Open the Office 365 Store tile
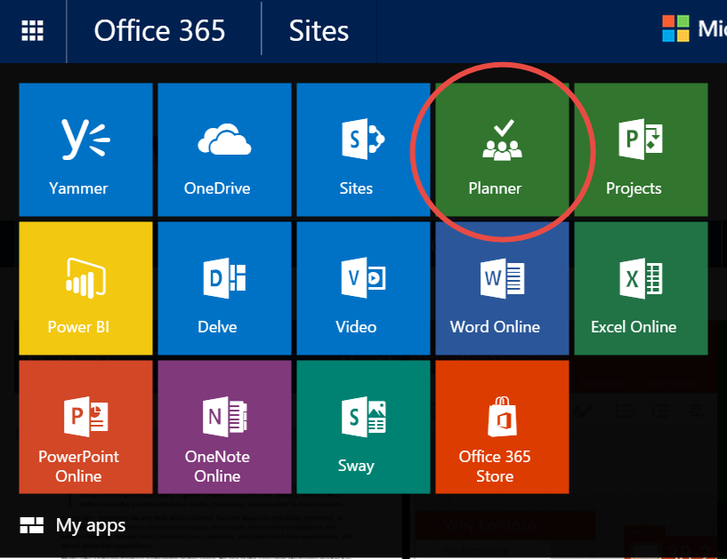Screen dimensions: 727x559 tap(502, 427)
